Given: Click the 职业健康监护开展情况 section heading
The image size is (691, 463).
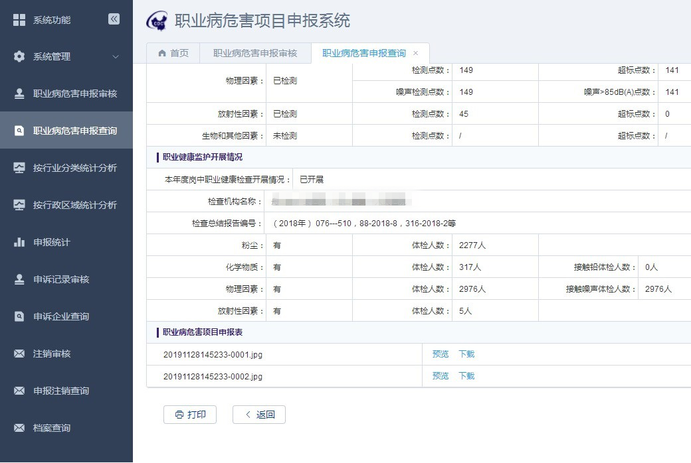Looking at the screenshot, I should 203,157.
